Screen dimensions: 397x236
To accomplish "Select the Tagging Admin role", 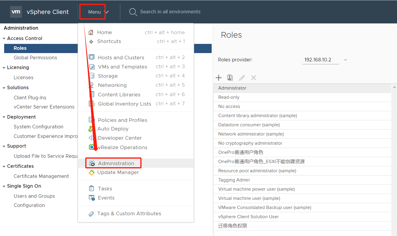I will click(x=302, y=180).
